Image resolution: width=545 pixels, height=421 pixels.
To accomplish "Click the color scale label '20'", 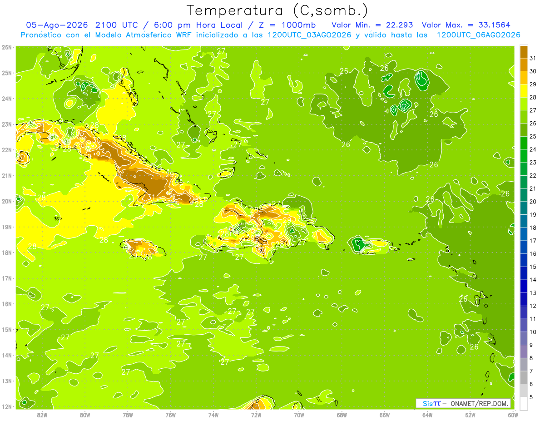I will point(533,202).
